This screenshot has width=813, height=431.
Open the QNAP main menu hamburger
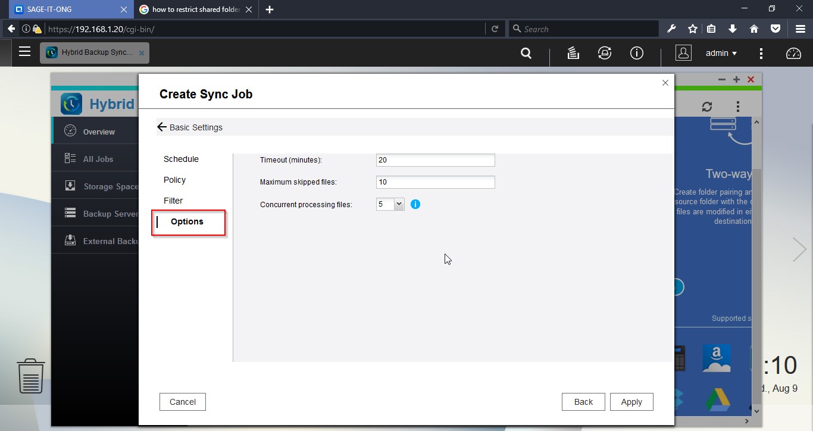[24, 52]
